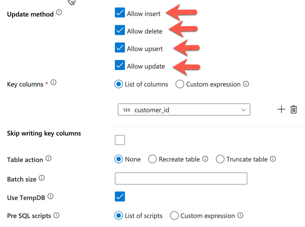The height and width of the screenshot is (227, 305).
Task: Open the customer_id key column dropdown
Action: [184, 109]
